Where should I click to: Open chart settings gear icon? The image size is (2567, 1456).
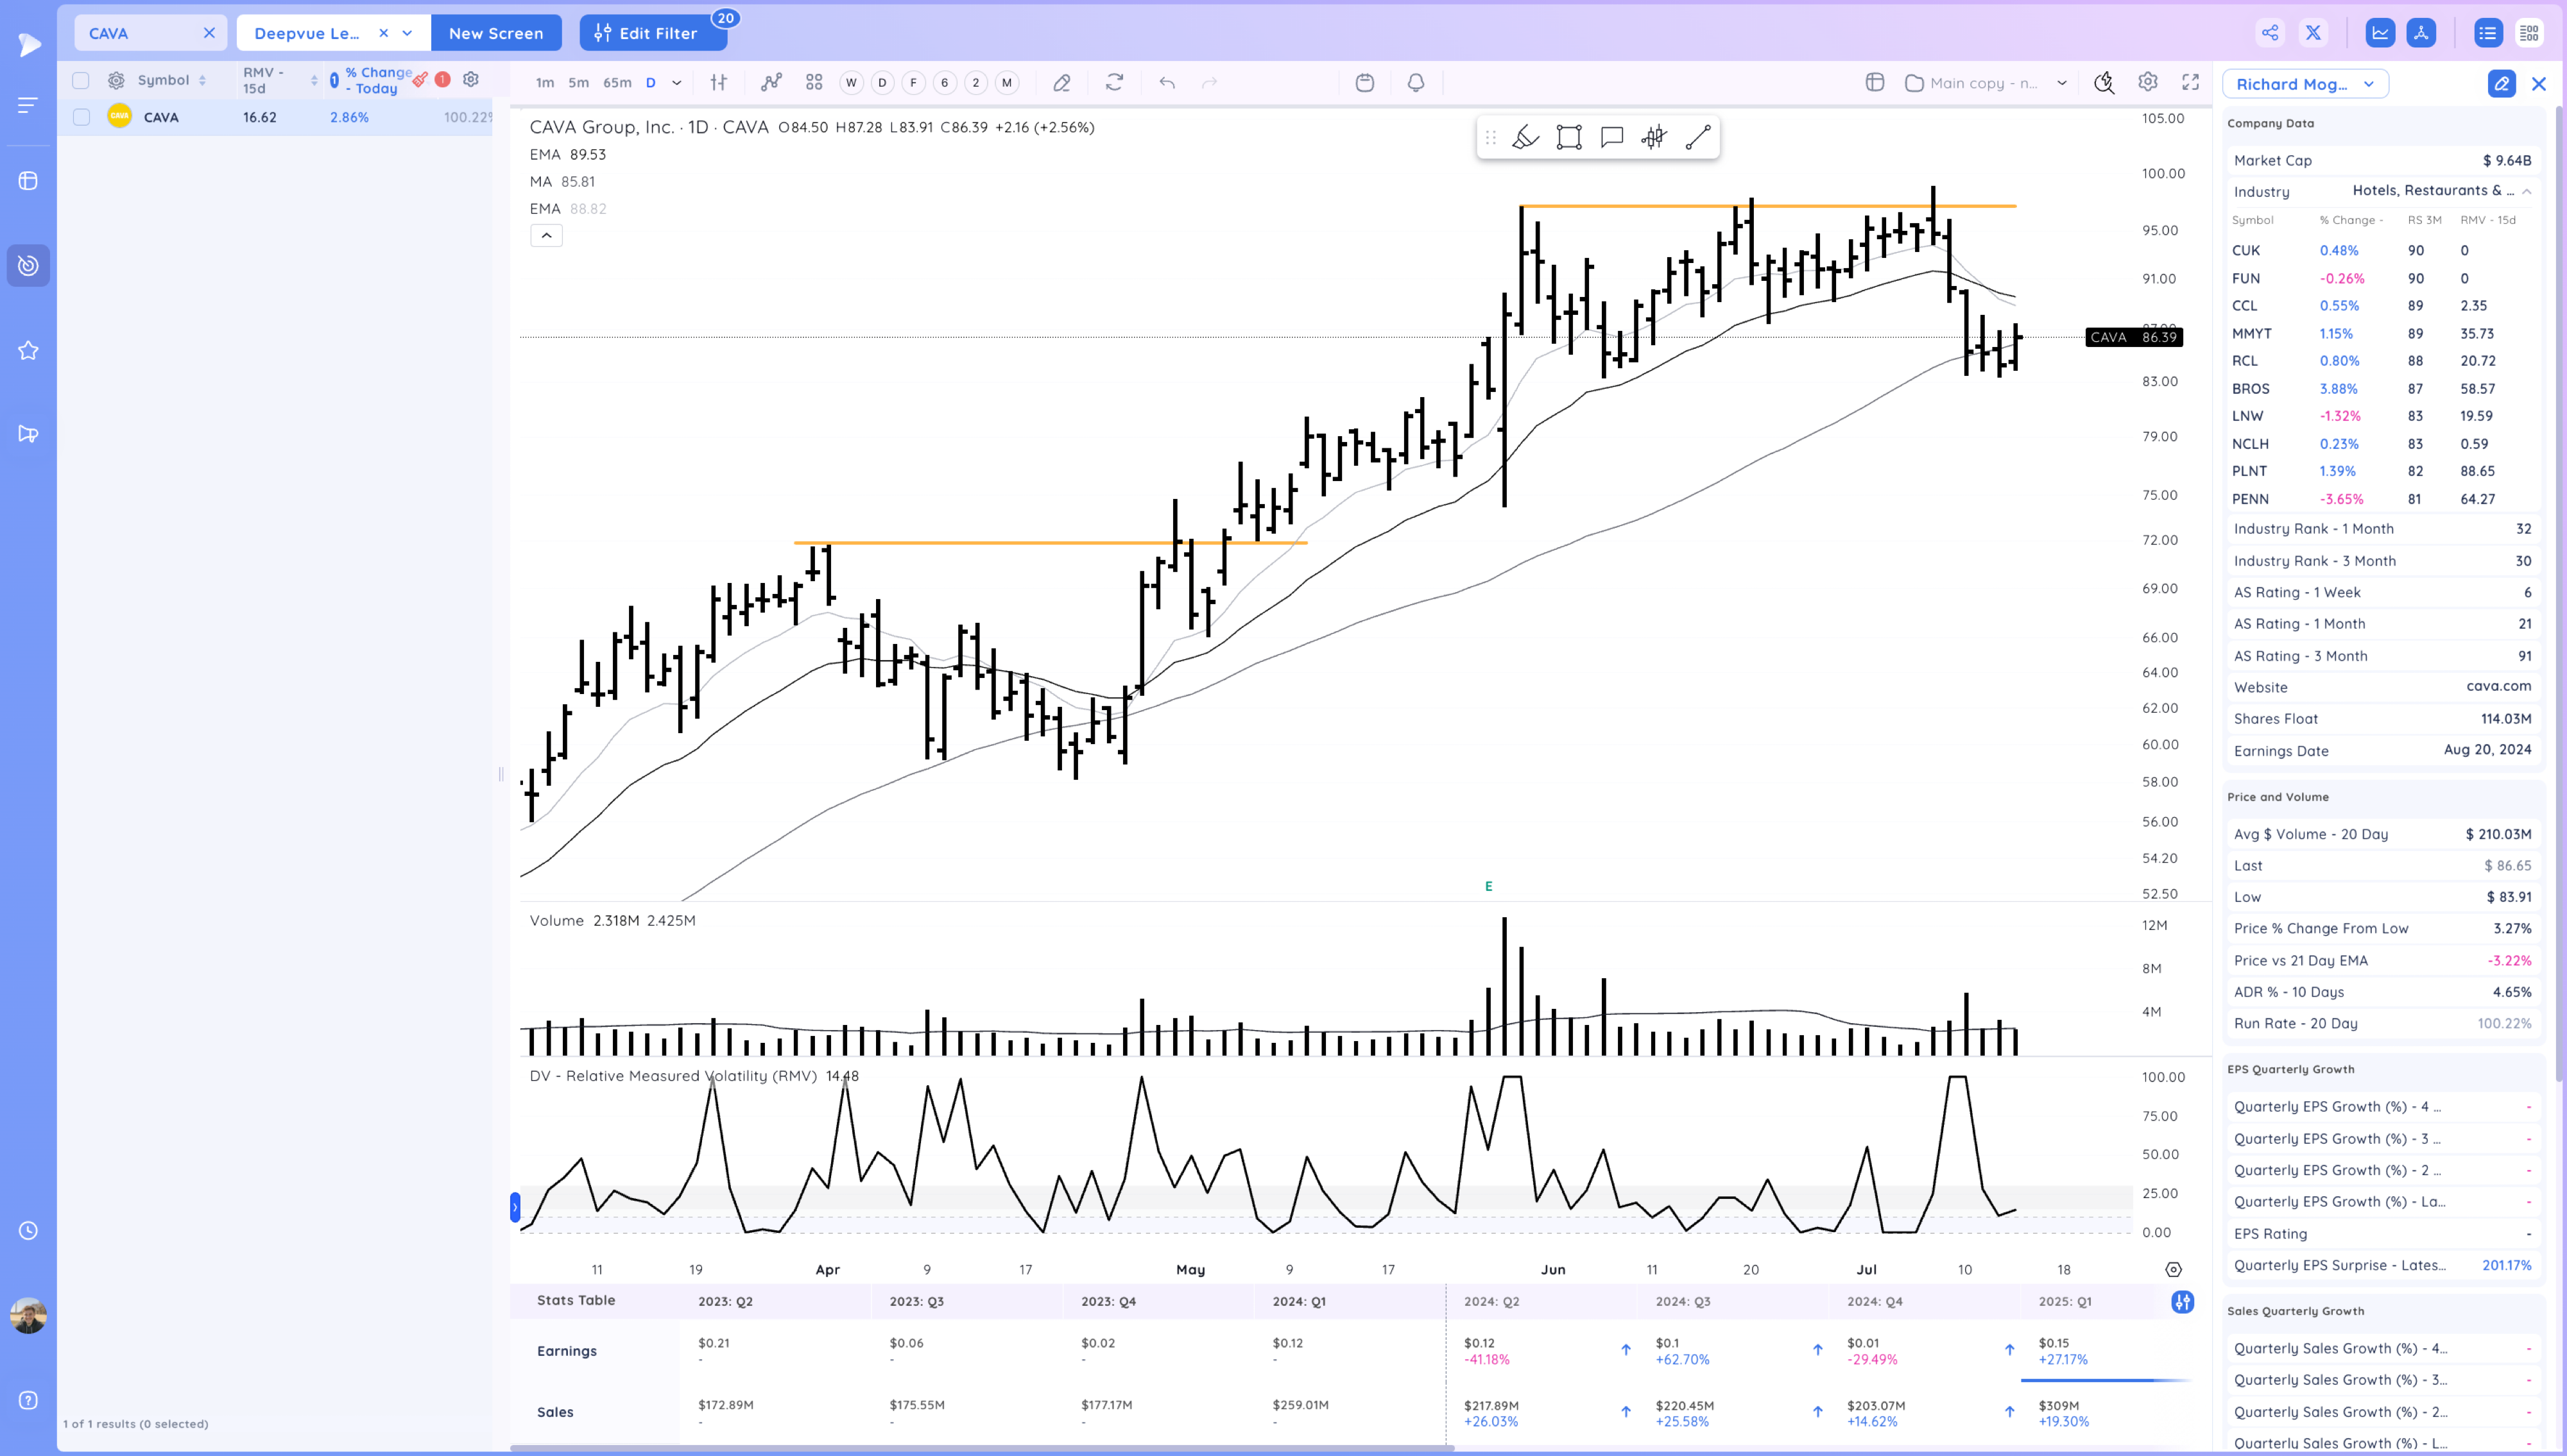tap(2148, 83)
